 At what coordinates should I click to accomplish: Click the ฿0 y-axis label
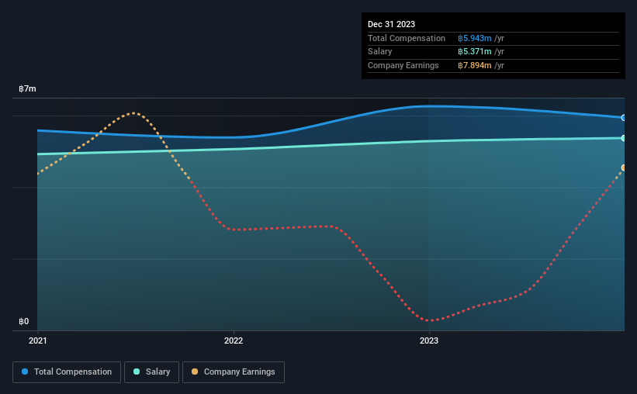(x=23, y=321)
